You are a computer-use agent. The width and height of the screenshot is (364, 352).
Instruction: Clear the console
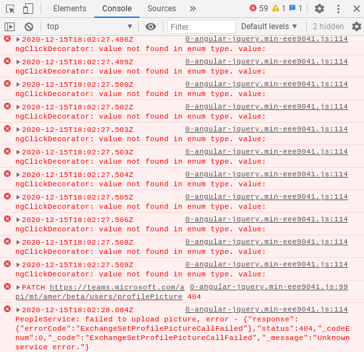pyautogui.click(x=29, y=27)
